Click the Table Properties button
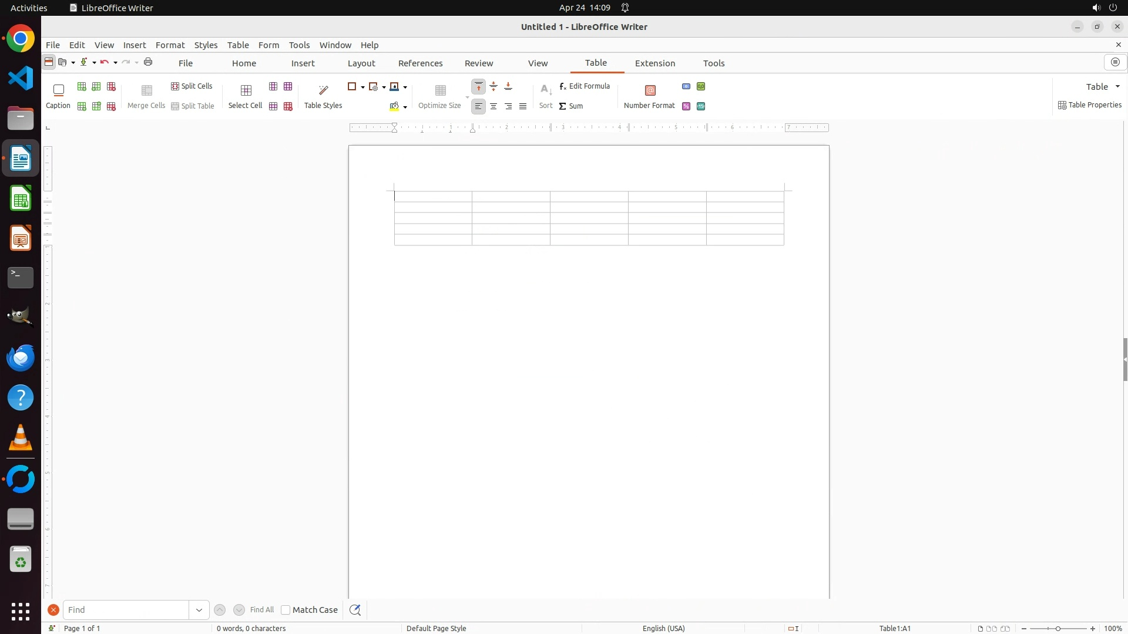Viewport: 1128px width, 634px height. (1090, 105)
